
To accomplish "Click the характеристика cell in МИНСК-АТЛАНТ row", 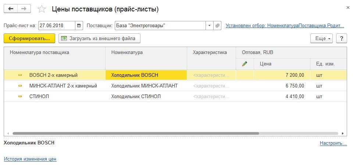I will point(211,86).
